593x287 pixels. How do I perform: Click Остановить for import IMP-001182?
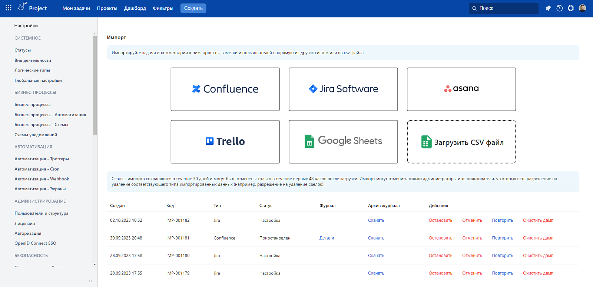441,220
